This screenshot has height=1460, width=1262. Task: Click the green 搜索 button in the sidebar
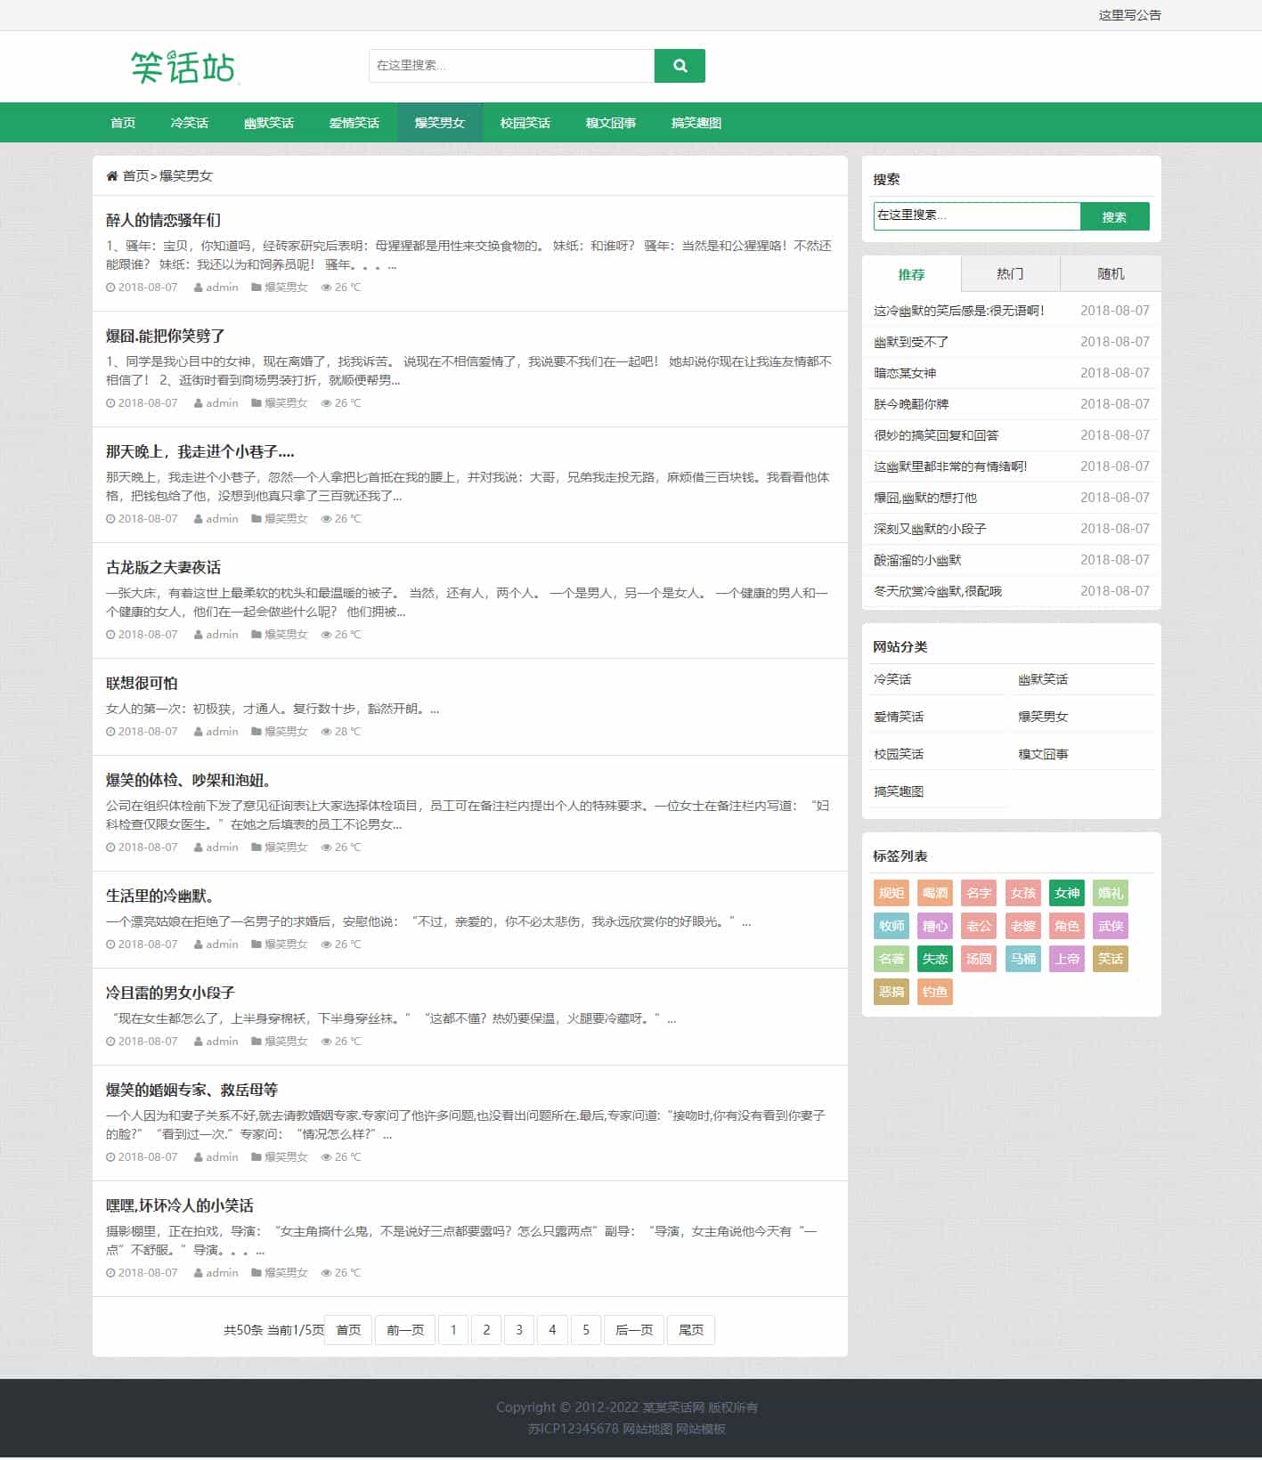[1114, 216]
